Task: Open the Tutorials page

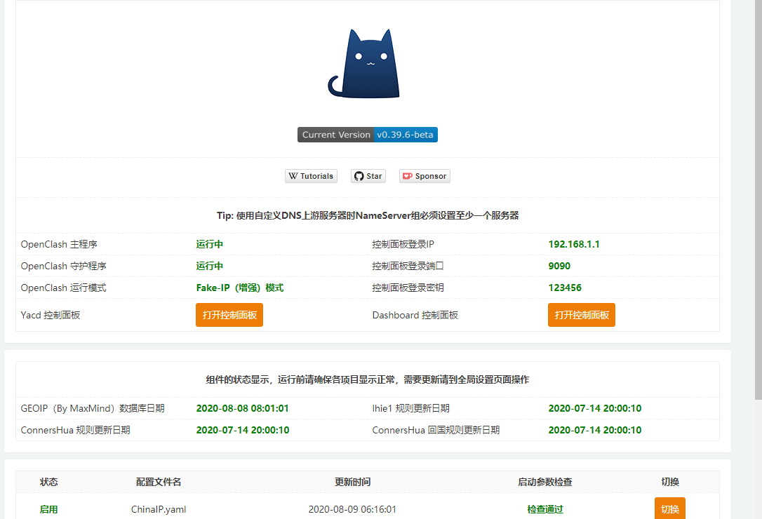Action: (311, 176)
